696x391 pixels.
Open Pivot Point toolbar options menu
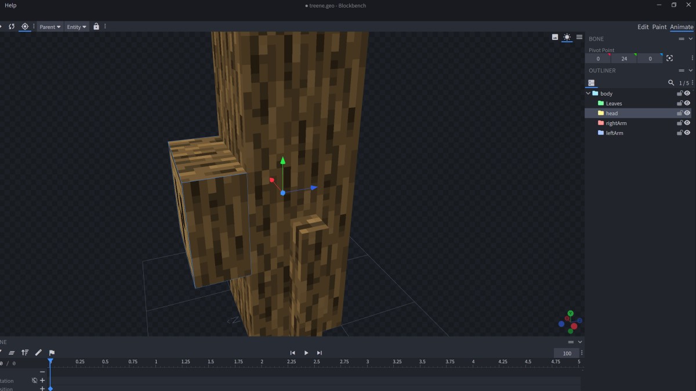point(693,59)
